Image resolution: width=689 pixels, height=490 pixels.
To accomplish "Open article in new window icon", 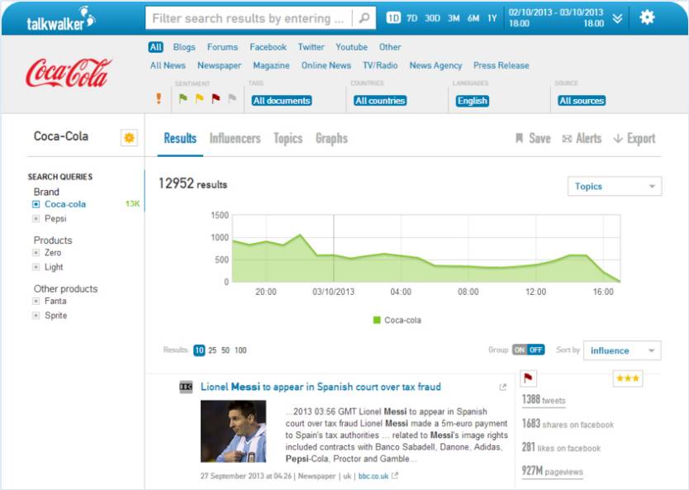I will 502,388.
